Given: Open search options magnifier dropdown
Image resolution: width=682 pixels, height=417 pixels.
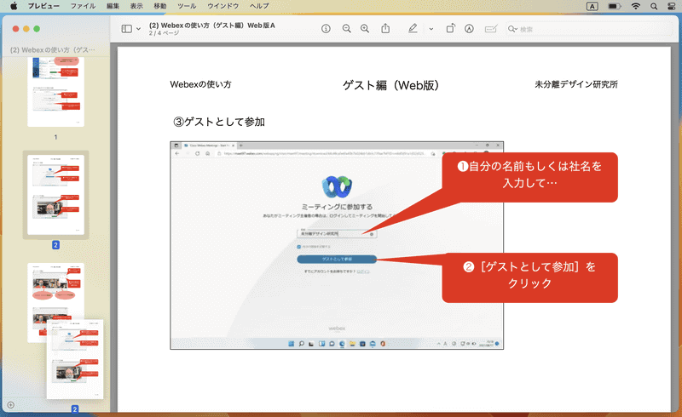Looking at the screenshot, I should [512, 29].
